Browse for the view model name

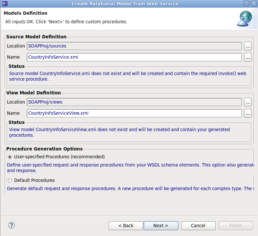[248, 113]
